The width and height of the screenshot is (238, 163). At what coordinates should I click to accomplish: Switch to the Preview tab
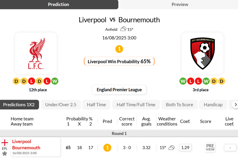coord(180,5)
